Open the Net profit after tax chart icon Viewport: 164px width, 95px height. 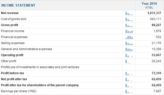129,80
